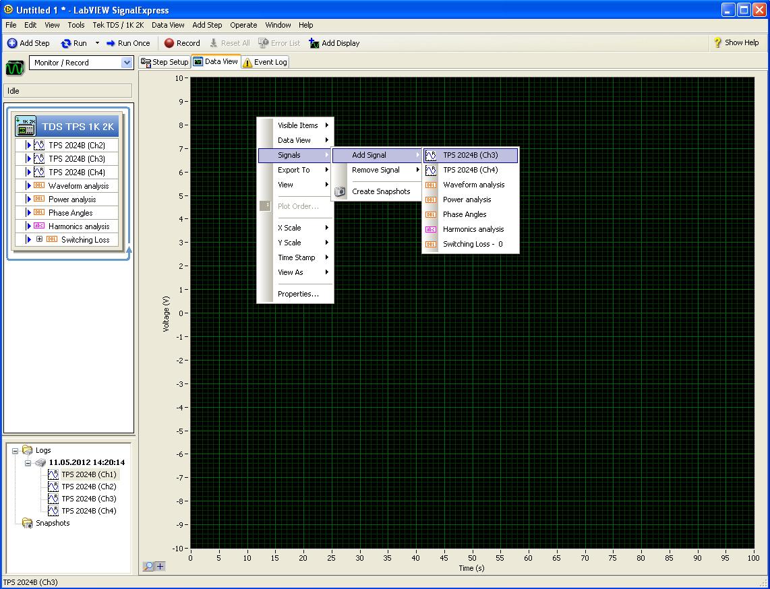
Task: Click the green waveform icon beside Monitor / Record
Action: click(x=15, y=67)
